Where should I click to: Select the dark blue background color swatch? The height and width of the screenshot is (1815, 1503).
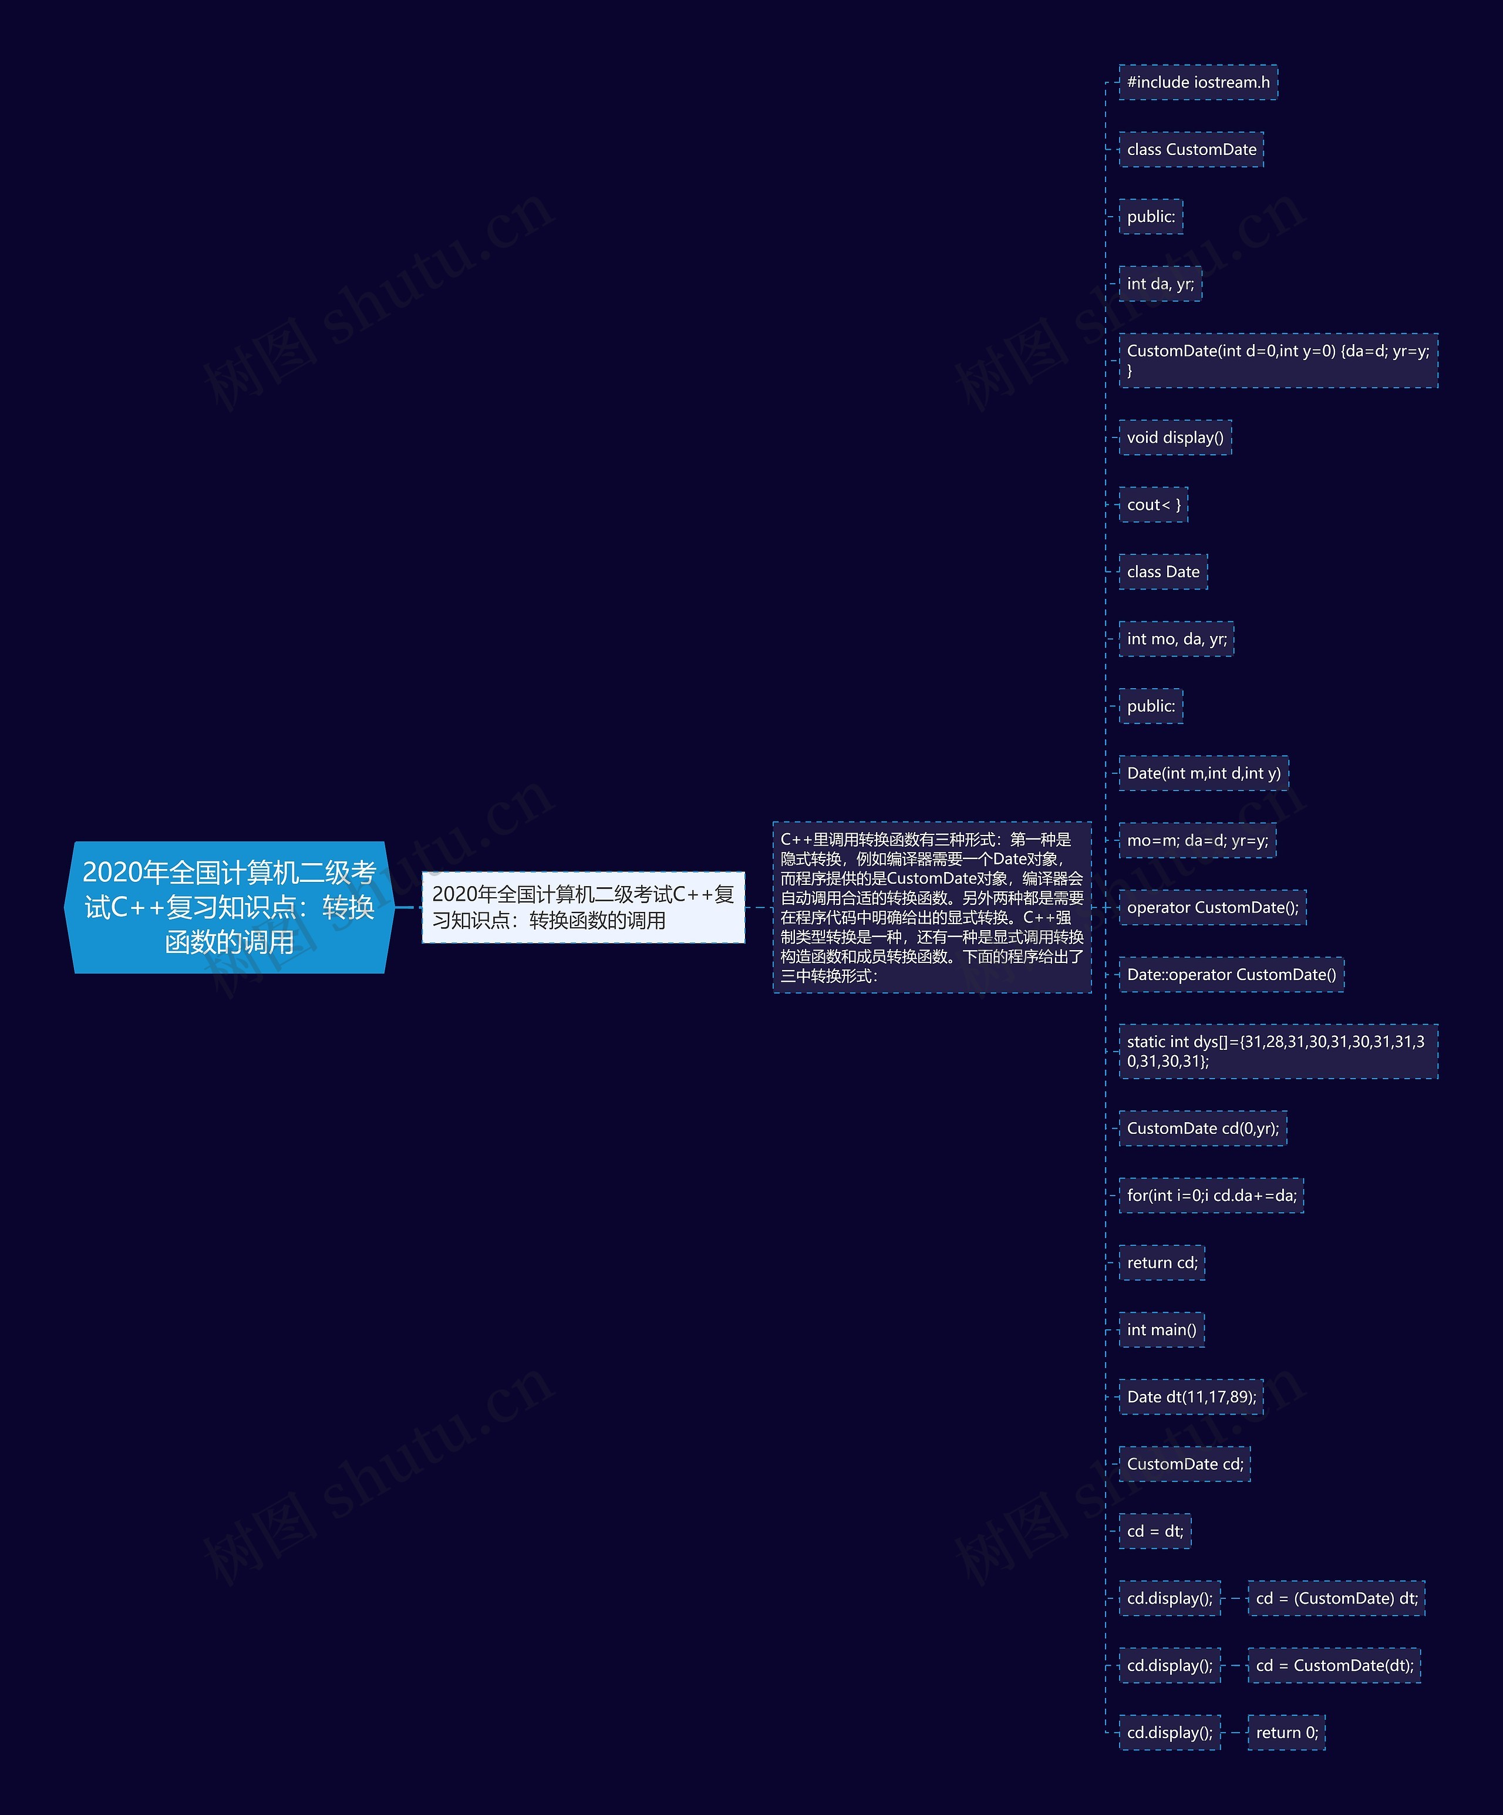(x=151, y=151)
